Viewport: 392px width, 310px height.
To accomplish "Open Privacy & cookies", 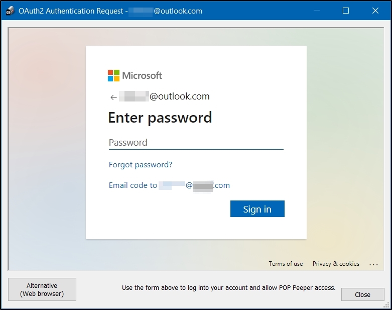I will click(336, 264).
